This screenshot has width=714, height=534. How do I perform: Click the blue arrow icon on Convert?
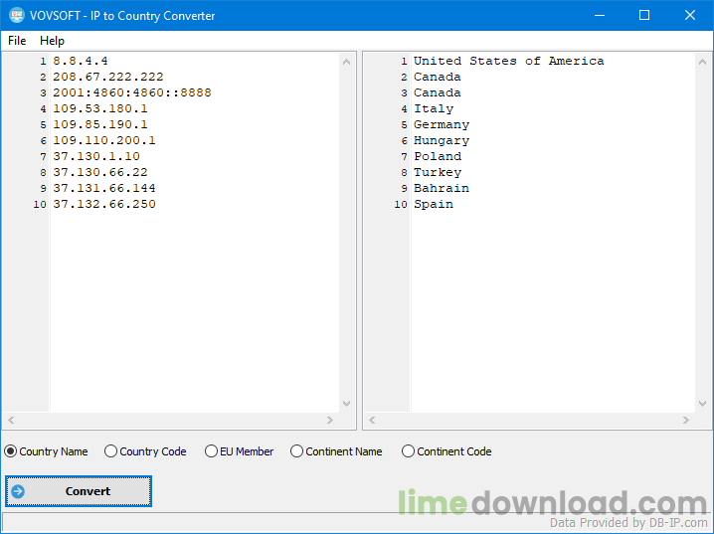click(x=18, y=491)
